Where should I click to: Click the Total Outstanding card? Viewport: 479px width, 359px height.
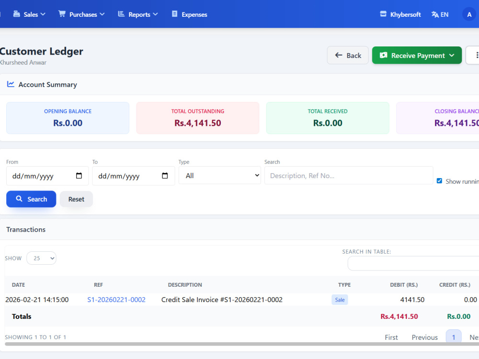pyautogui.click(x=198, y=118)
